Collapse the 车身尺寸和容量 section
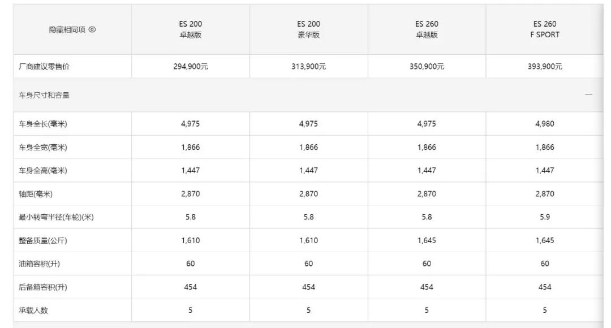 [x=588, y=95]
